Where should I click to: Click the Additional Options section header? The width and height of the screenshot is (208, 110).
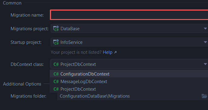point(22,84)
